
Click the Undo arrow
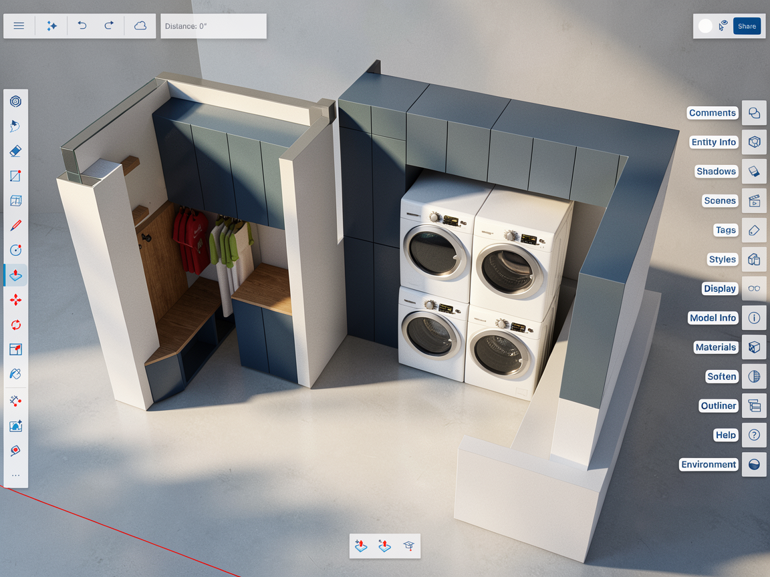[82, 25]
